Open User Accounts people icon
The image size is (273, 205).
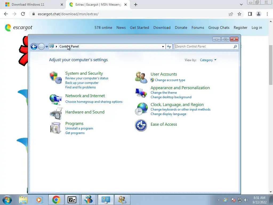tap(141, 78)
